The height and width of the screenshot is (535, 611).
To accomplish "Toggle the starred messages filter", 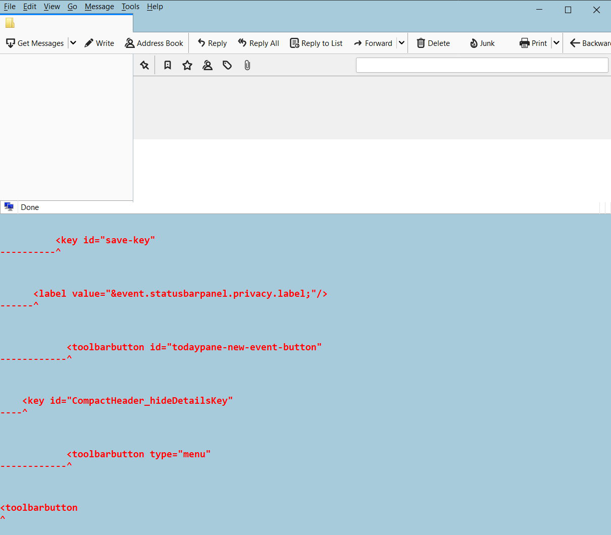I will coord(187,65).
